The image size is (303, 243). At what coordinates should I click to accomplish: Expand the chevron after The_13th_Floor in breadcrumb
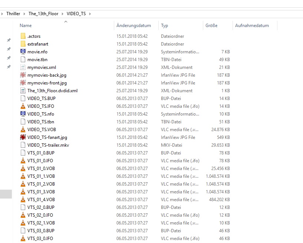tap(62, 14)
